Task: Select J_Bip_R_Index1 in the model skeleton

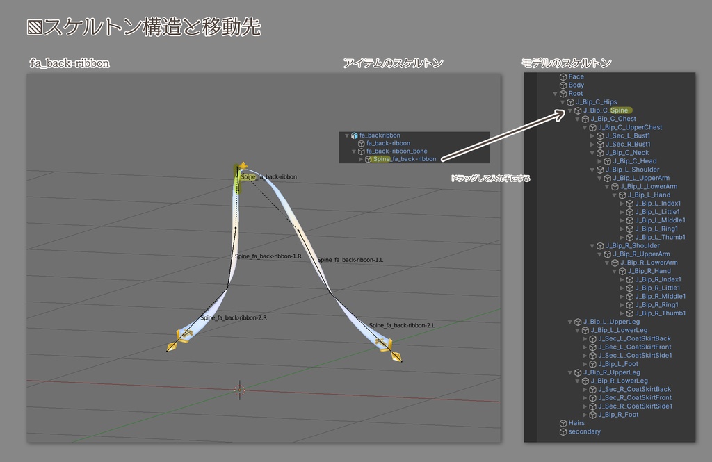Action: coord(658,279)
